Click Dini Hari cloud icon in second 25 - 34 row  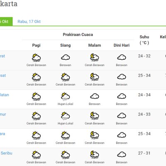[x=122, y=135]
